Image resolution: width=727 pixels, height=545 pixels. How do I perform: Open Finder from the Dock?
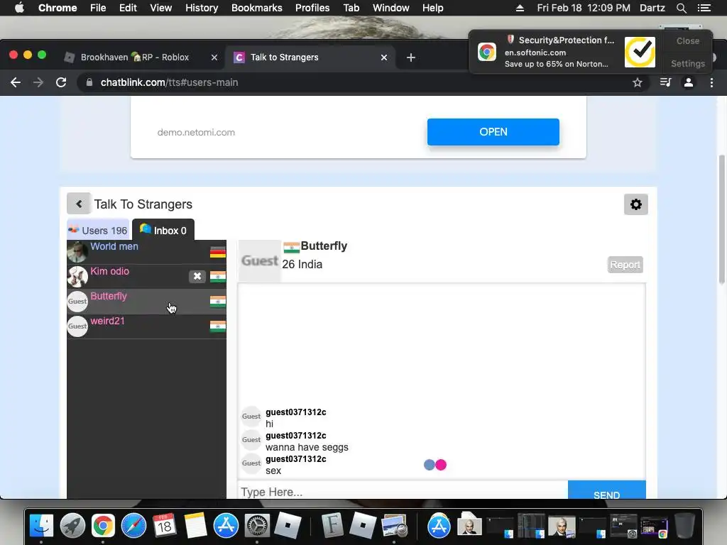pos(41,526)
